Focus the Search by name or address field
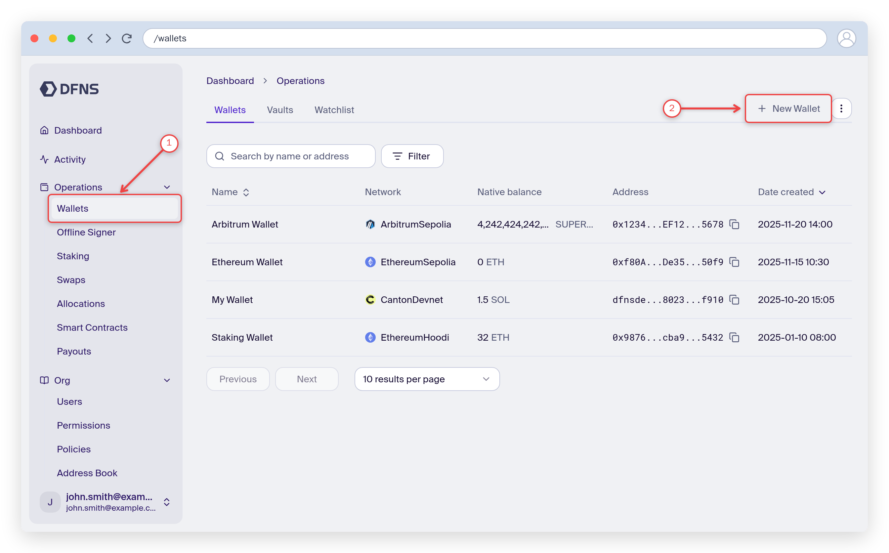This screenshot has width=889, height=553. tap(291, 156)
